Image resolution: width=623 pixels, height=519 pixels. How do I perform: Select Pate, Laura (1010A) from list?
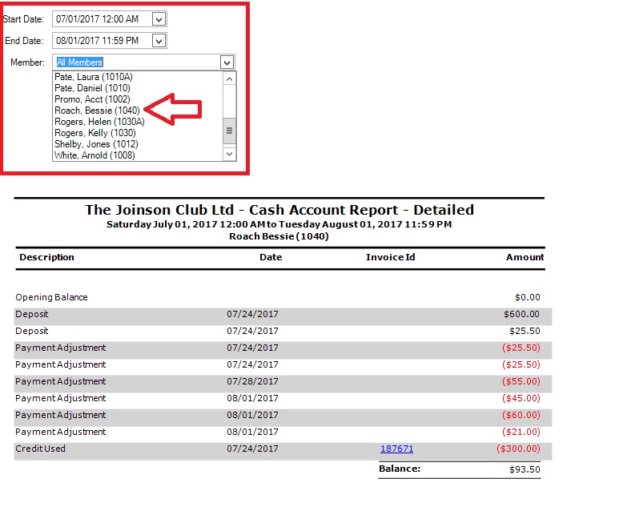click(92, 77)
